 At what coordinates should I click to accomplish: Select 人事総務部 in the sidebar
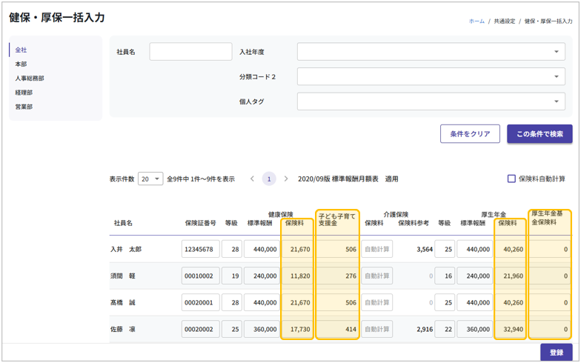tap(30, 79)
